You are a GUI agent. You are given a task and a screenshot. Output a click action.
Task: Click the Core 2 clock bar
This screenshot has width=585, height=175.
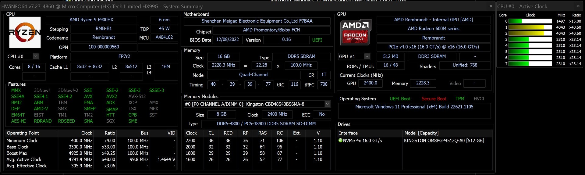click(x=530, y=33)
